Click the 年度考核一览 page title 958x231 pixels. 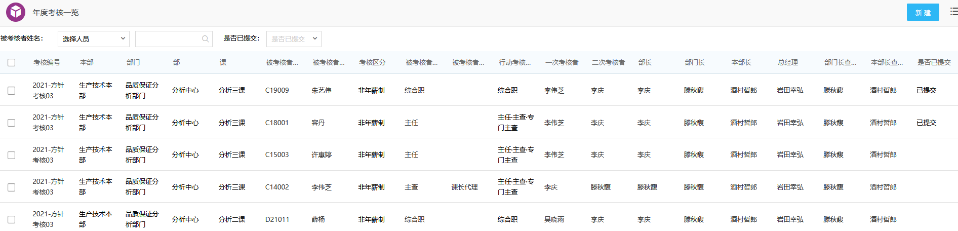point(56,12)
